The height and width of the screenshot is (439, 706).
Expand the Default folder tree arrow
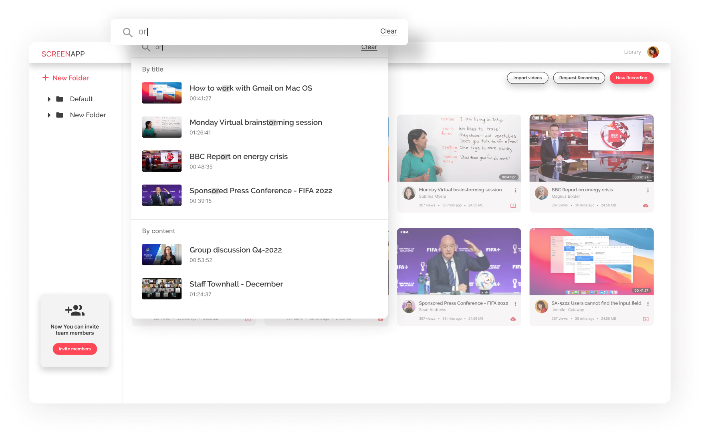[49, 99]
